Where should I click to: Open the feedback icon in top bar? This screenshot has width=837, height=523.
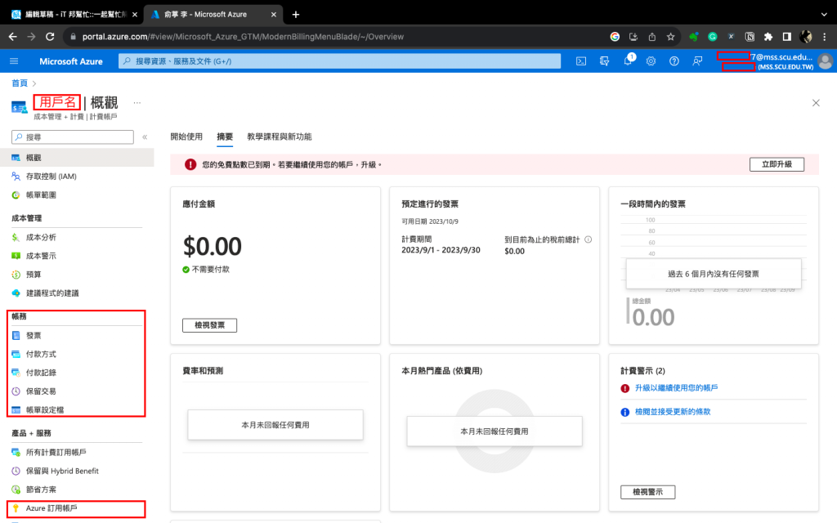click(697, 61)
